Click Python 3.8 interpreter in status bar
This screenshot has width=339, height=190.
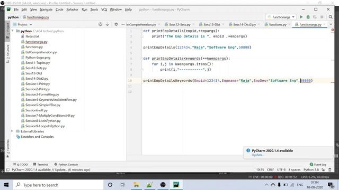pos(311,170)
